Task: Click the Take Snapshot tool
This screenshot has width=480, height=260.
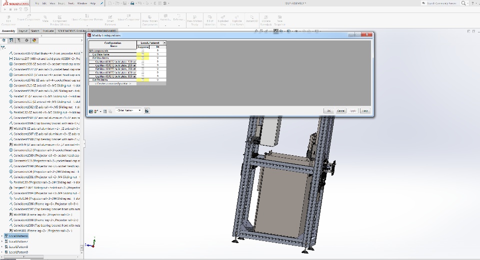Action: pyautogui.click(x=279, y=21)
